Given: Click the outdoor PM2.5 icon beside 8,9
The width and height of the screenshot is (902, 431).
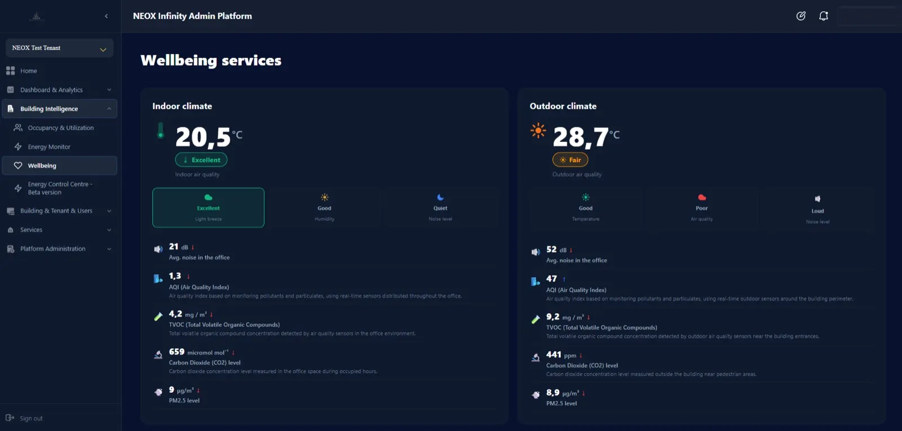Looking at the screenshot, I should click(x=536, y=395).
